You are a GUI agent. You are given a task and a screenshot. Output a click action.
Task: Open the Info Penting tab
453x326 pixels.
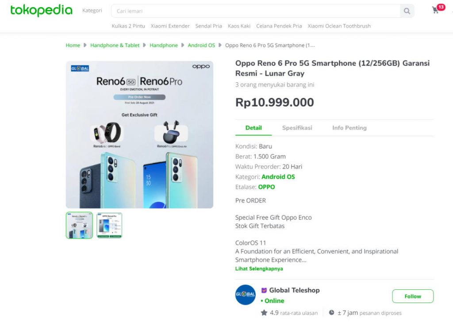point(349,127)
